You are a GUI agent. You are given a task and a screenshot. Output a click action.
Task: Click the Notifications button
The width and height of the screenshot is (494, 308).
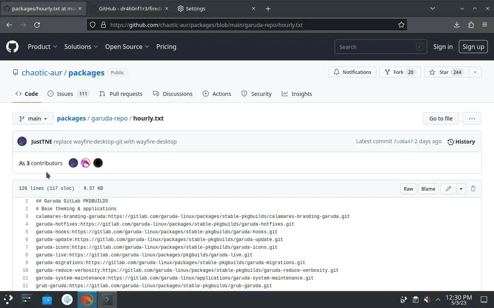click(x=352, y=72)
